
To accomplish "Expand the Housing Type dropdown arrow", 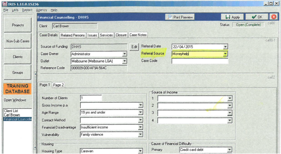I will [x=141, y=151].
